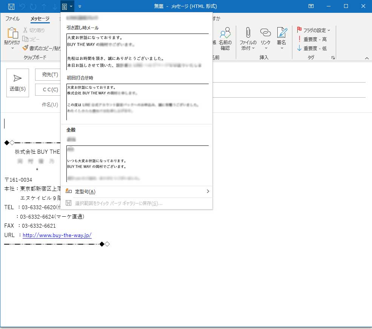Switch to the メッセージ tab
The height and width of the screenshot is (329, 372).
[40, 18]
